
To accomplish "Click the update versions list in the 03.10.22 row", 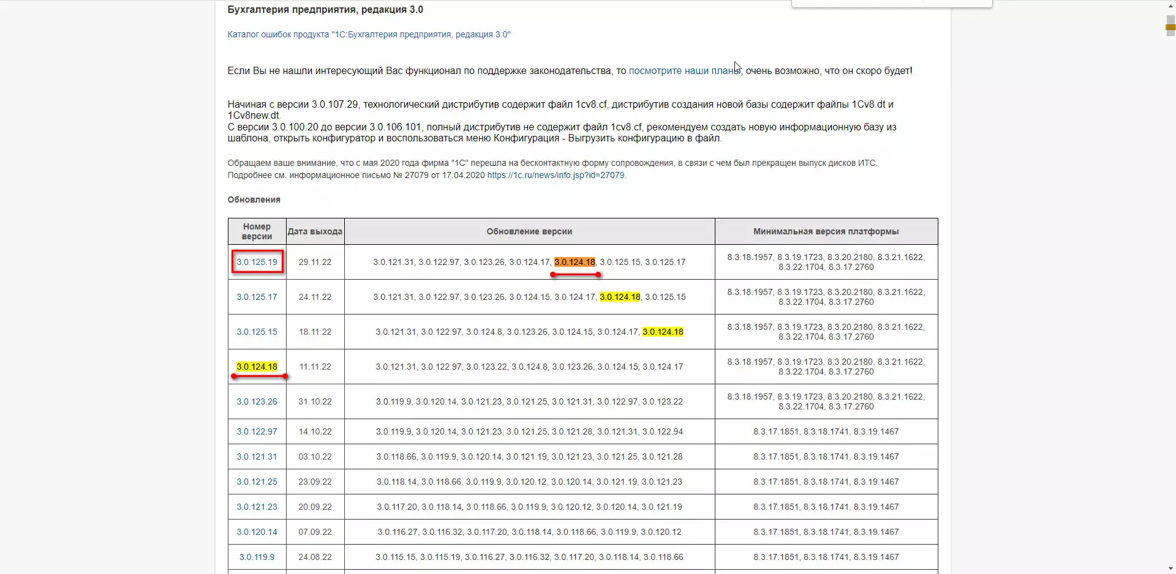I will coord(529,457).
